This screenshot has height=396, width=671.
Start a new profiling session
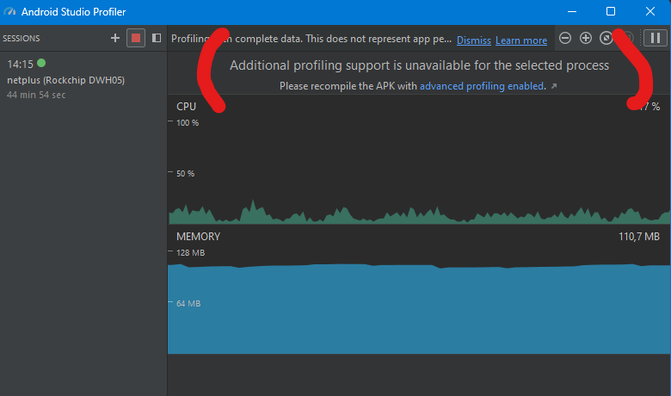(115, 38)
